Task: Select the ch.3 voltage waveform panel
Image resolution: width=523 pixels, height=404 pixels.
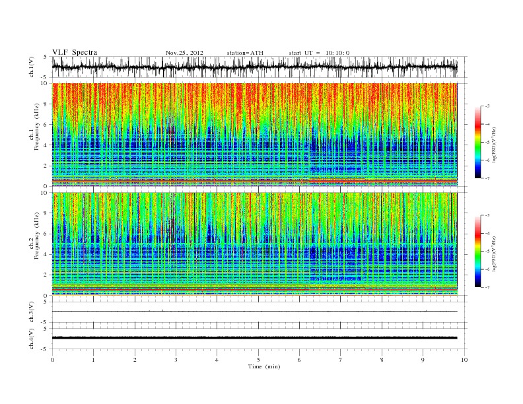Action: point(260,312)
